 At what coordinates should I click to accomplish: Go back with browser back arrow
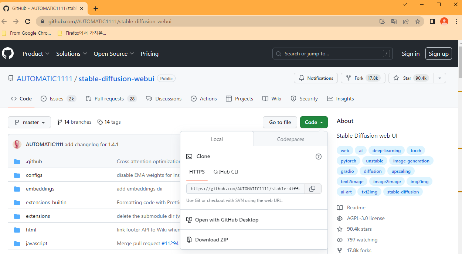tap(4, 21)
